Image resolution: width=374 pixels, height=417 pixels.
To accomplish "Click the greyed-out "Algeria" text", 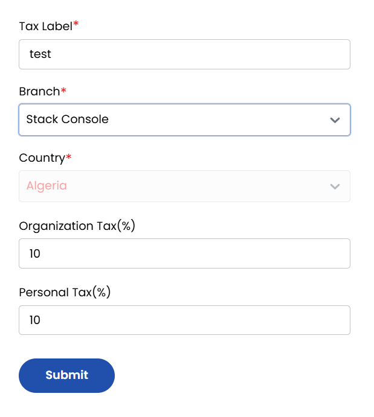I will coord(47,186).
